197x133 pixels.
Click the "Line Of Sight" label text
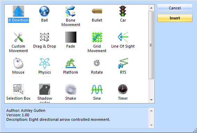coord(123,46)
